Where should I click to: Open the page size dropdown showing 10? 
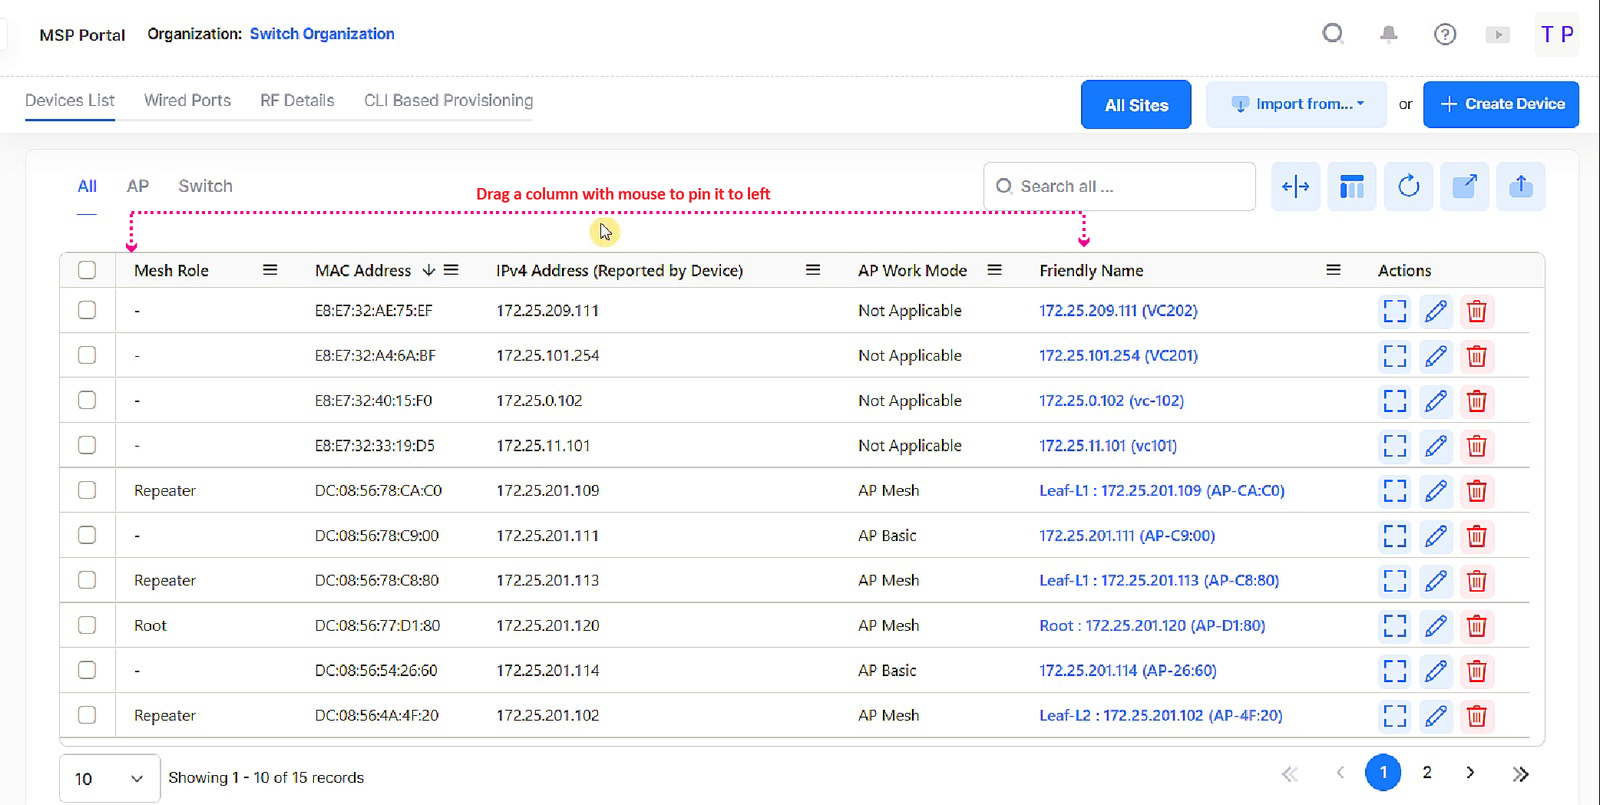point(109,778)
